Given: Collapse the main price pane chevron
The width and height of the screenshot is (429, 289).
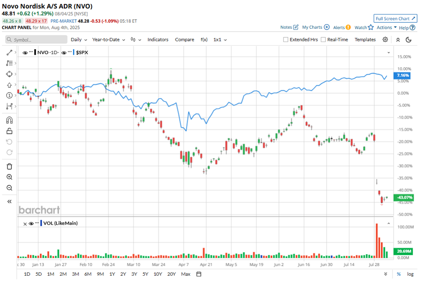Looking at the screenshot, I should tap(388, 53).
